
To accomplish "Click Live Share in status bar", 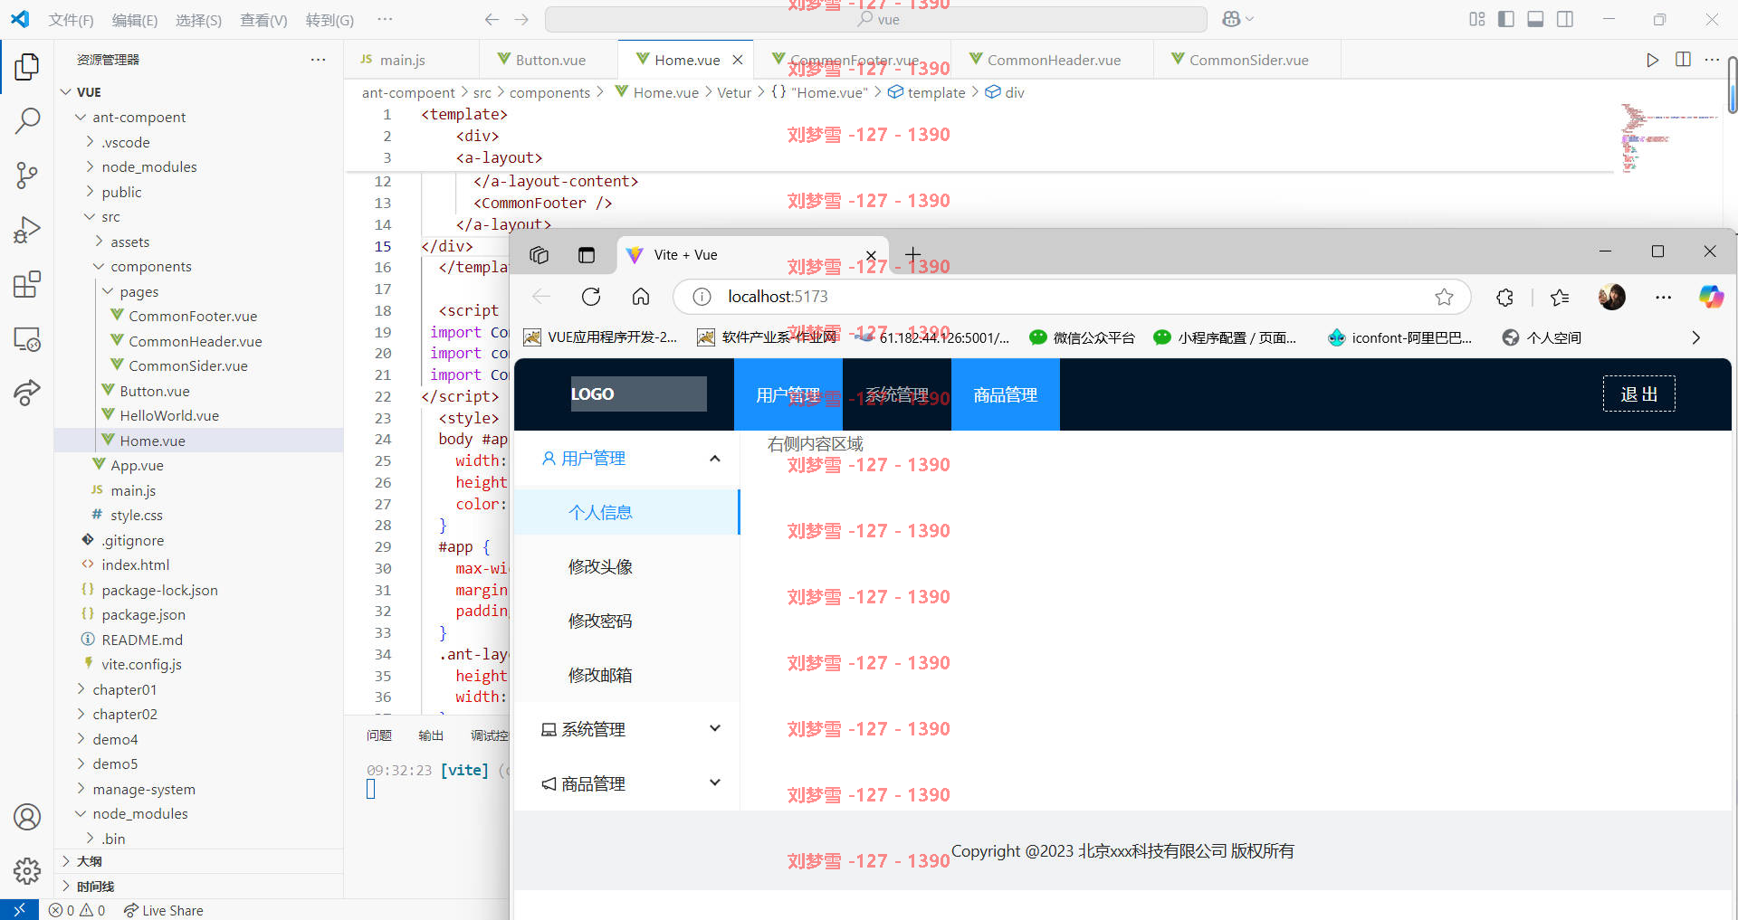I will click(164, 910).
